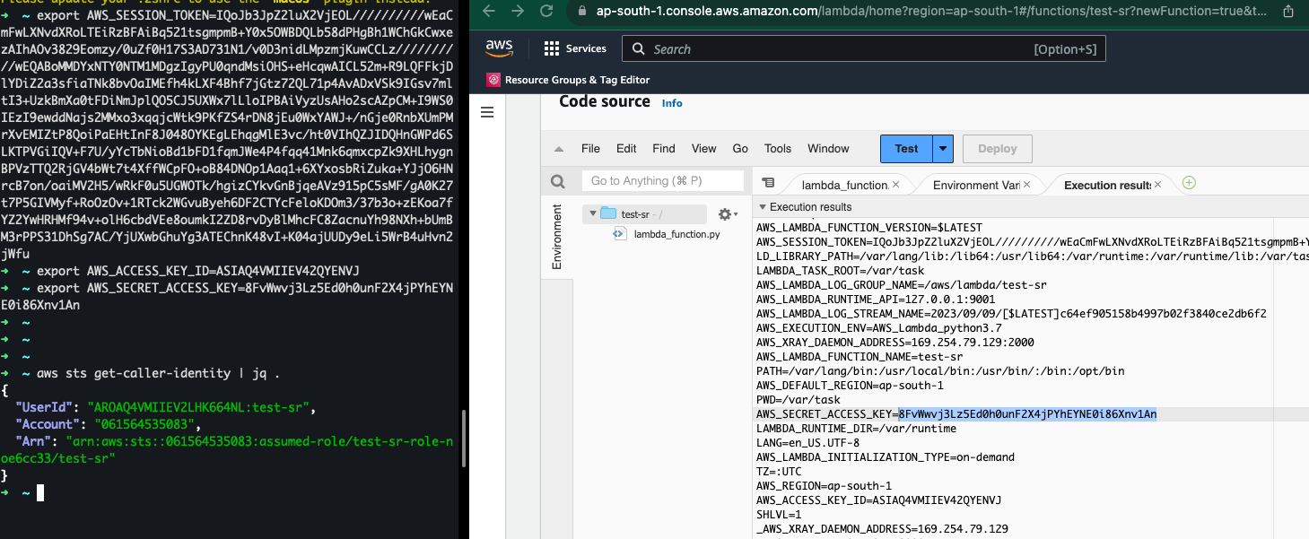Click the AWS_LAMBDA_FUNCTION_VERSION=$LATEST line

pos(869,228)
